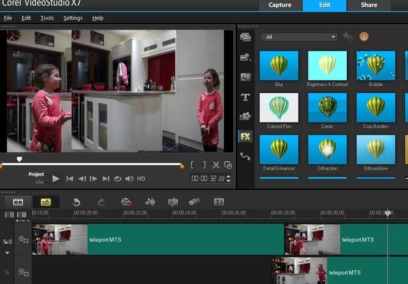Image resolution: width=408 pixels, height=284 pixels.
Task: Open the Media library panel icon
Action: [245, 37]
